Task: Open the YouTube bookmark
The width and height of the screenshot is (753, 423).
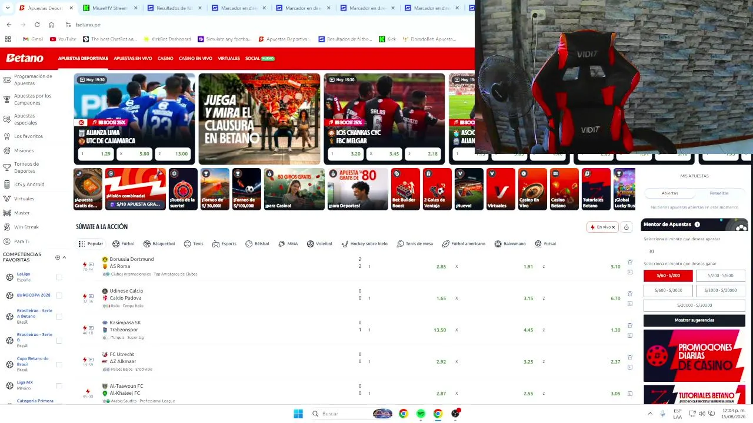Action: tap(63, 39)
